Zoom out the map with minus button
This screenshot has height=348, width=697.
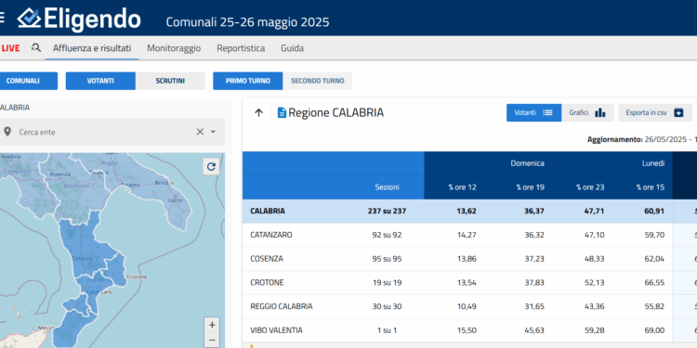pyautogui.click(x=212, y=341)
